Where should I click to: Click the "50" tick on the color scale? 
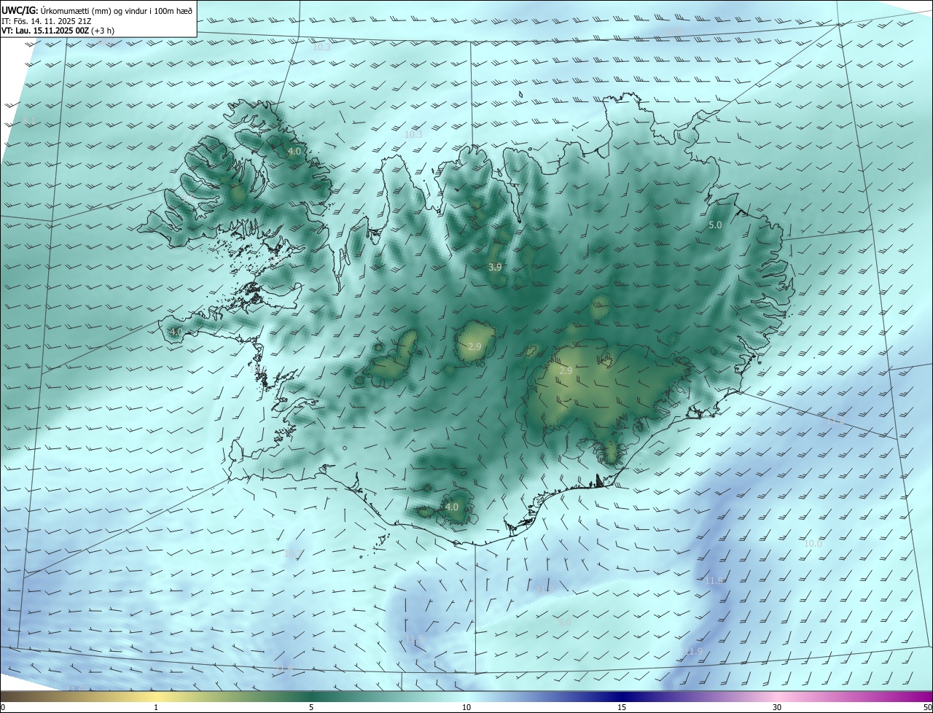pos(927,707)
